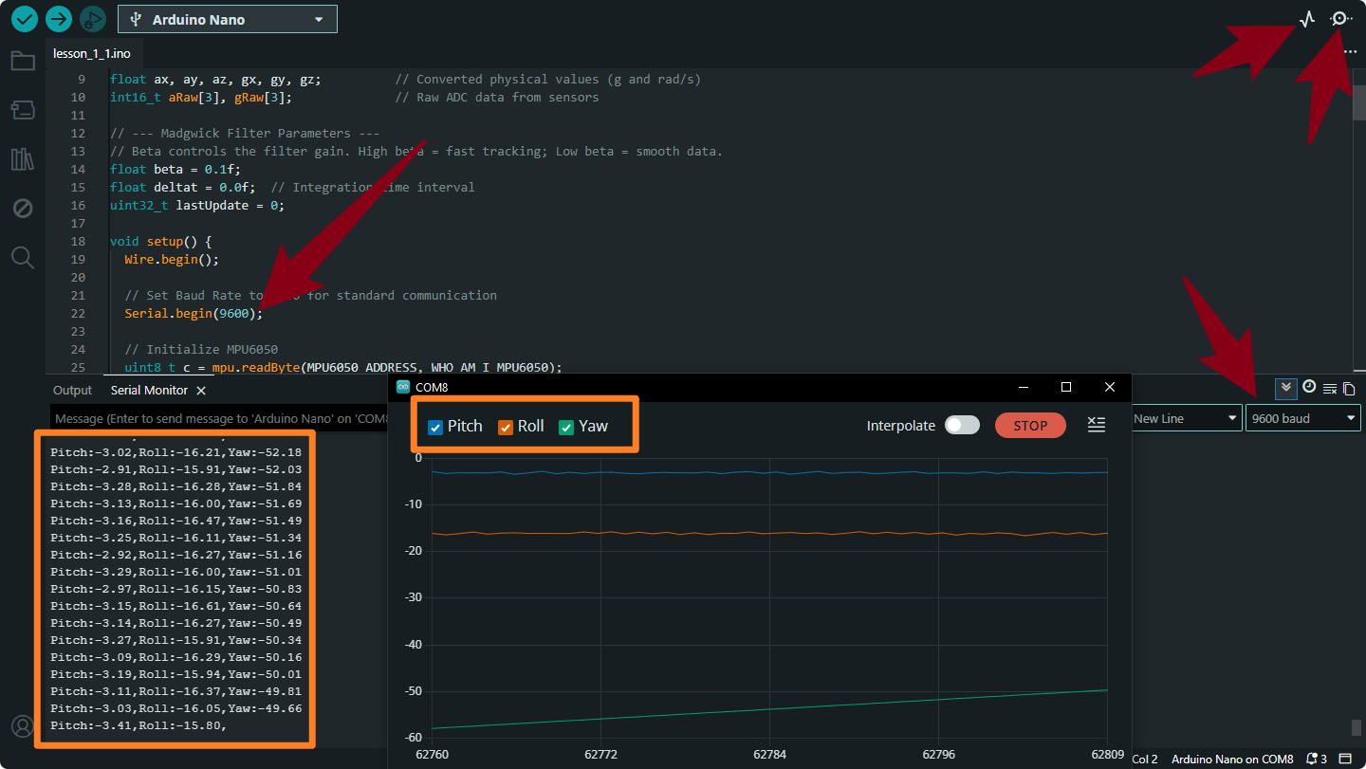Click the COM8 plotter window title

[432, 387]
